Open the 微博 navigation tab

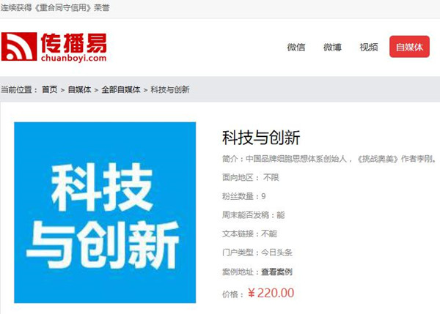332,47
